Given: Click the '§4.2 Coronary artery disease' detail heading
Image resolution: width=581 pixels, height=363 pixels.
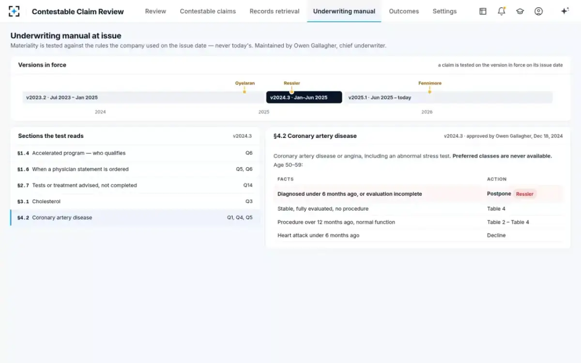Looking at the screenshot, I should pyautogui.click(x=315, y=136).
